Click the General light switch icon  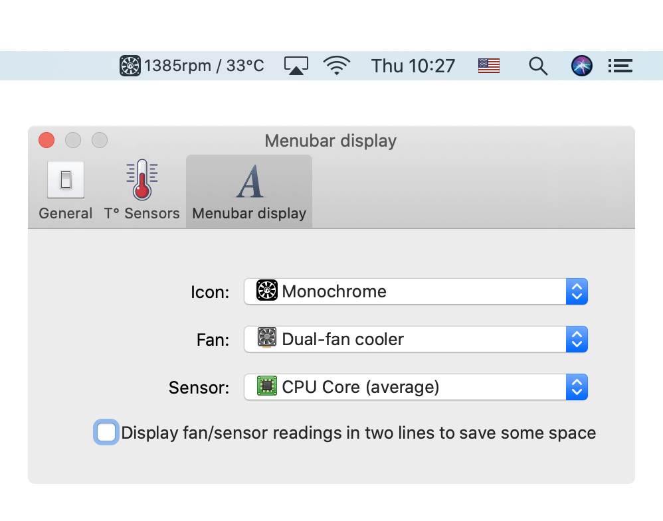coord(66,181)
